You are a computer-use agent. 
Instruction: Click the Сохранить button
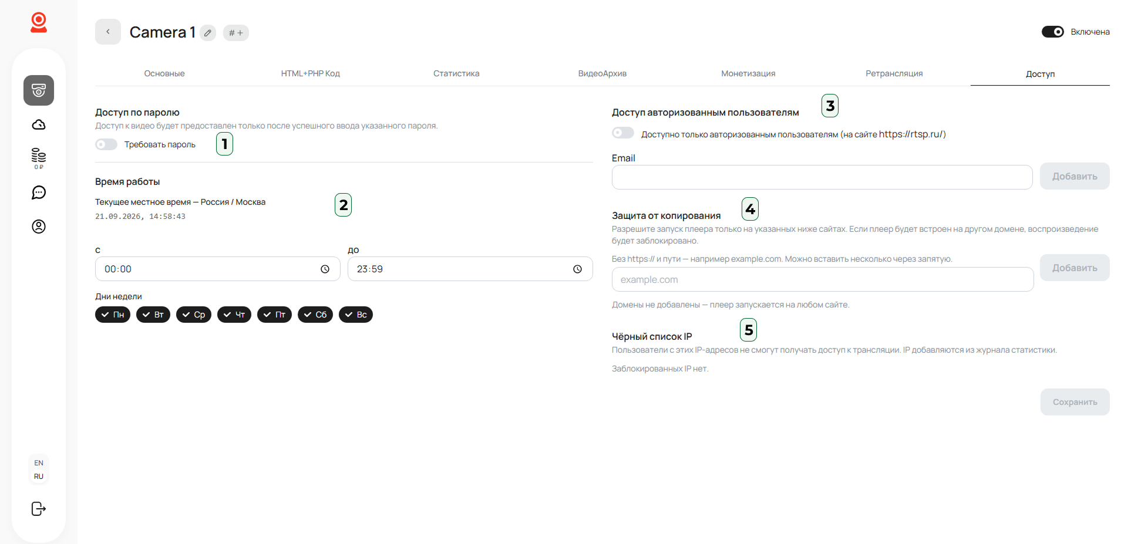(1075, 402)
